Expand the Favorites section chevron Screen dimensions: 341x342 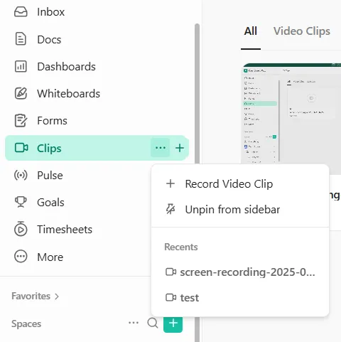(x=57, y=296)
